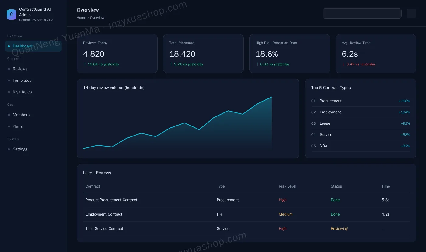Screen dimensions: 426x252
Task: Click the ContractGuard AI logo icon
Action: point(11,15)
